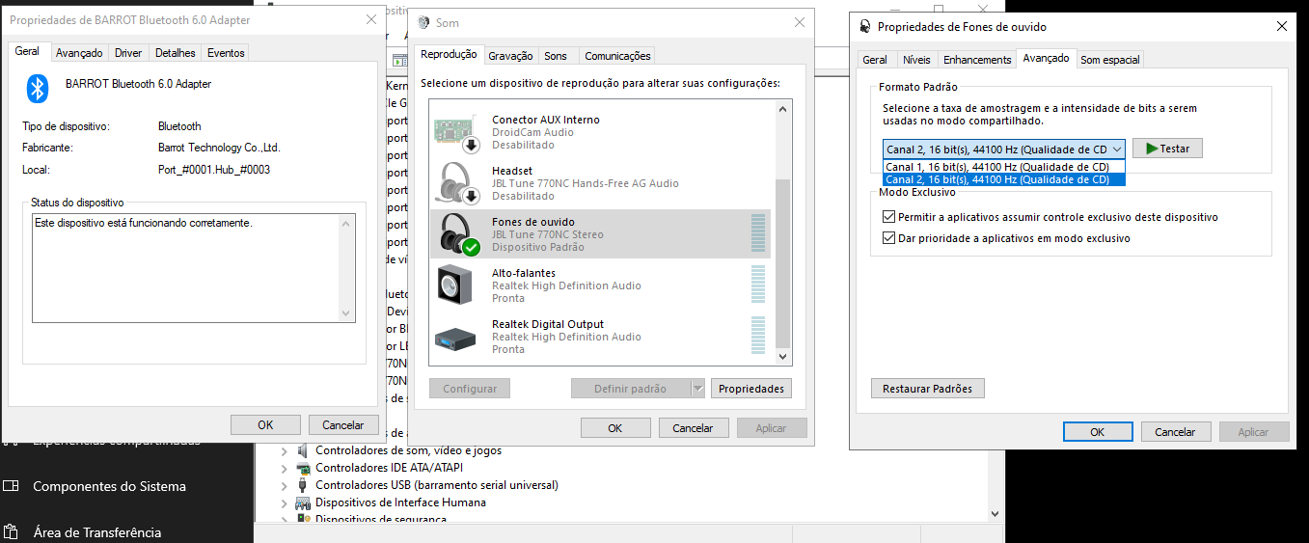This screenshot has width=1309, height=543.
Task: Click the Bluetooth logo in adapter properties
Action: [x=37, y=89]
